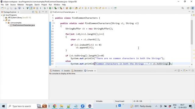The height and width of the screenshot is (109, 195).
Task: Toggle Link with Editor in Package Explorer
Action: point(36,12)
